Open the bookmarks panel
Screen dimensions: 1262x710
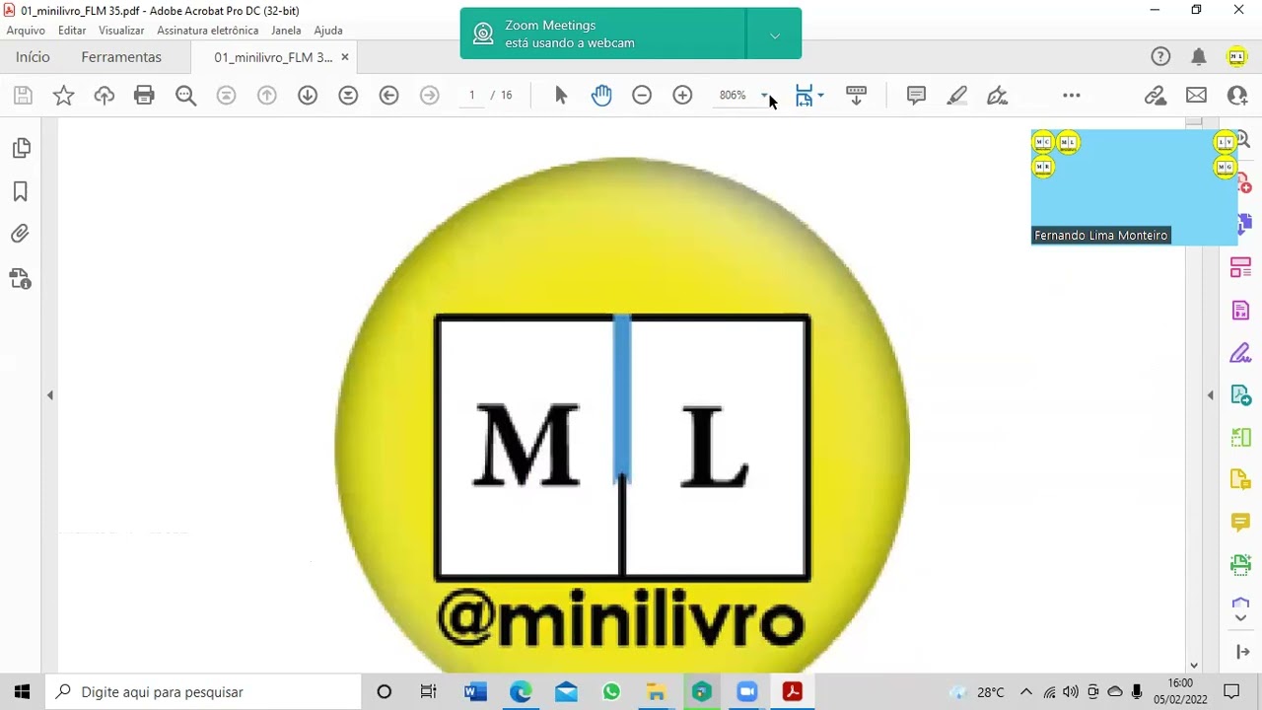21,191
